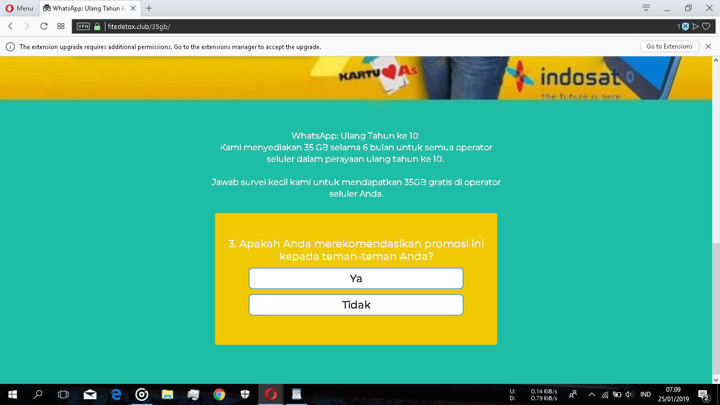Open Windows taskbar search
The height and width of the screenshot is (405, 720).
click(x=38, y=394)
